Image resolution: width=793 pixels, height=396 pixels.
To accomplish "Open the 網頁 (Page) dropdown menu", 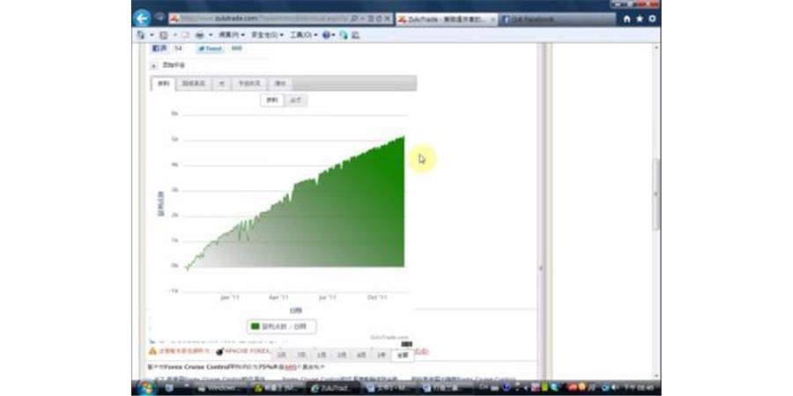I will pyautogui.click(x=231, y=35).
